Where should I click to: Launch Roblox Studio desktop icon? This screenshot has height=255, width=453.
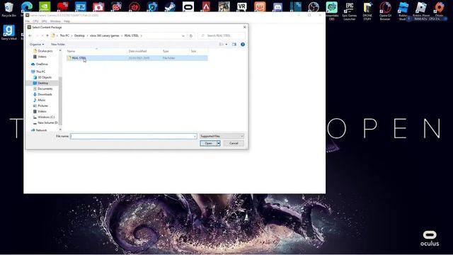403,11
